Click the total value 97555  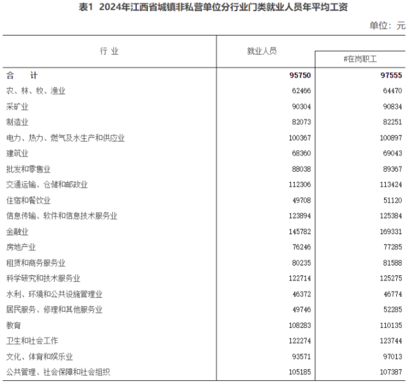391,75
